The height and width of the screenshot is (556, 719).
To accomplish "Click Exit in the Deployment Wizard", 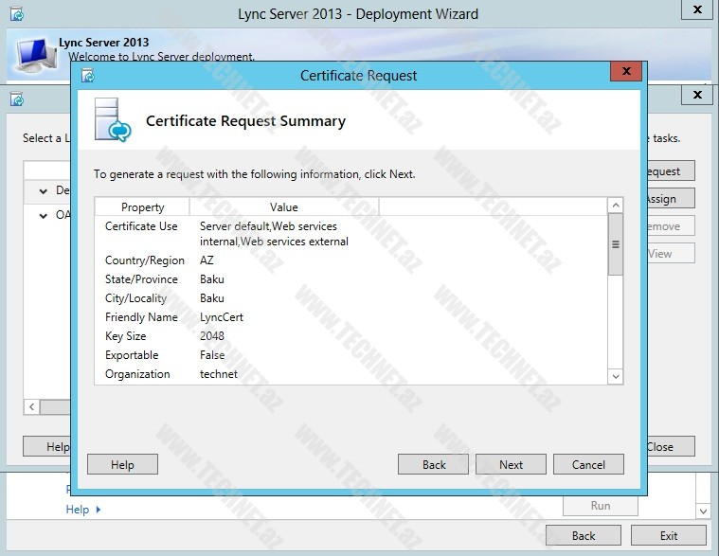I will pos(669,535).
